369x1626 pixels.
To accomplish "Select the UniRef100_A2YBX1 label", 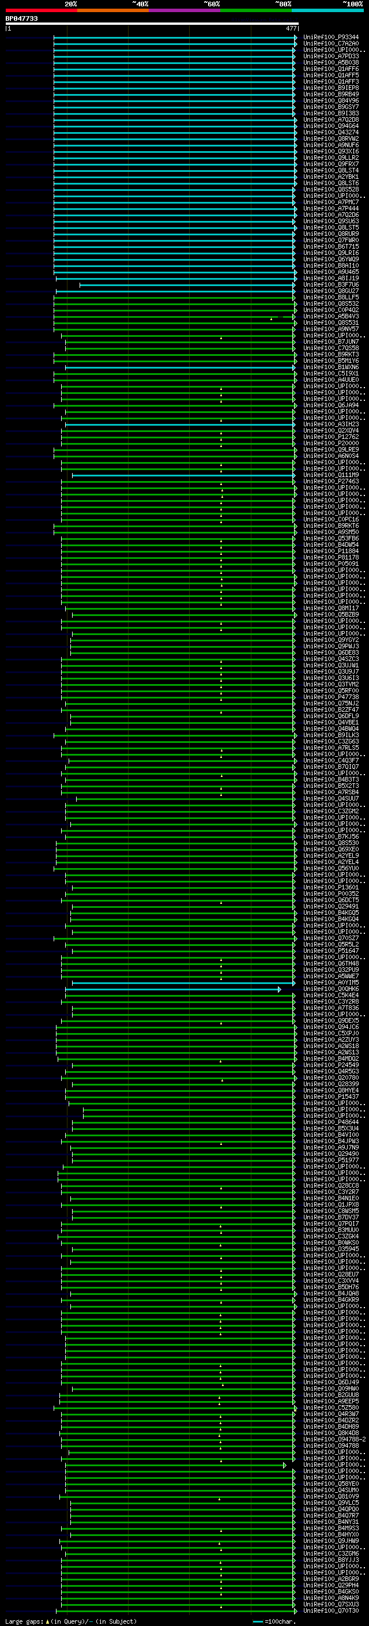I will tap(330, 177).
